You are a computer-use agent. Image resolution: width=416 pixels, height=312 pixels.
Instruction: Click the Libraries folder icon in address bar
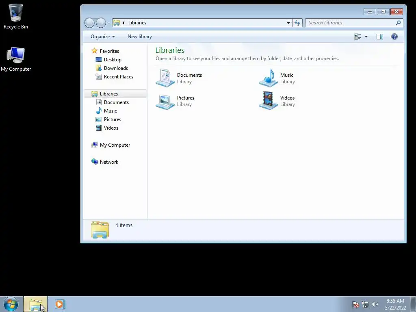(117, 23)
